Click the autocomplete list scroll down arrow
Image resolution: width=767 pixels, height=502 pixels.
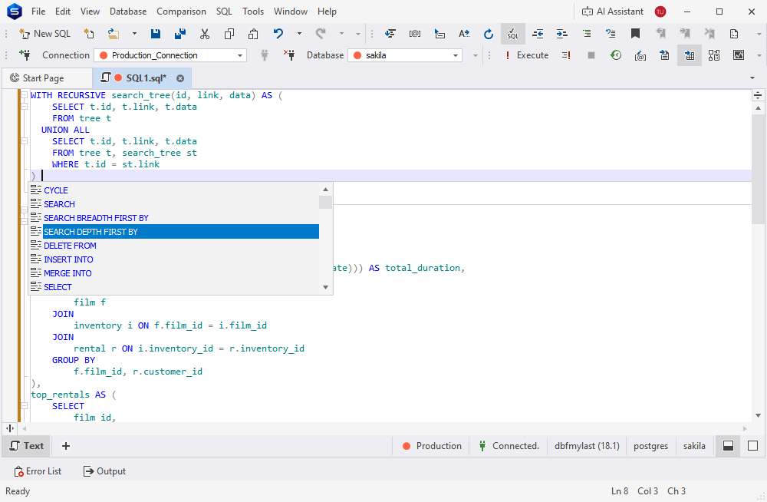326,287
